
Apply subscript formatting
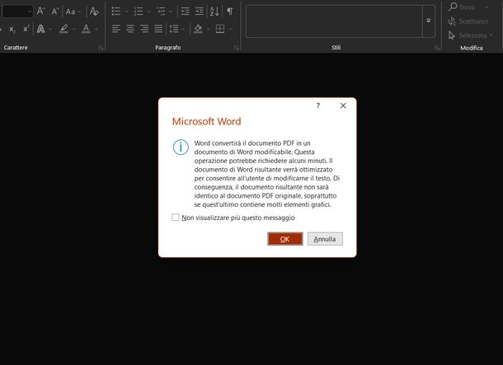coord(12,30)
